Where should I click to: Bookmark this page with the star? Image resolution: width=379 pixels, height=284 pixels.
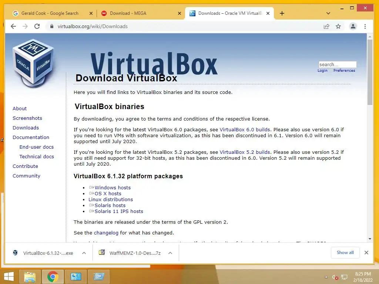338,26
